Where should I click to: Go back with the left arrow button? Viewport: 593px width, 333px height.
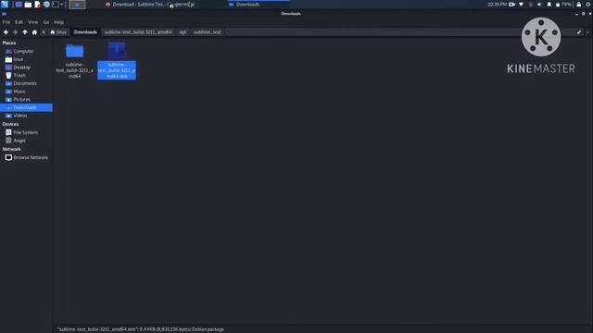[6, 32]
